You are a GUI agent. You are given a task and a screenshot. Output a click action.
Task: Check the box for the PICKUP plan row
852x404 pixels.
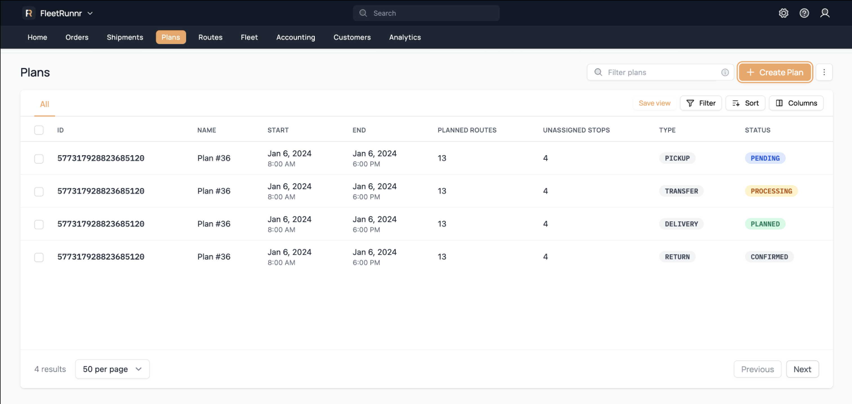(x=39, y=159)
